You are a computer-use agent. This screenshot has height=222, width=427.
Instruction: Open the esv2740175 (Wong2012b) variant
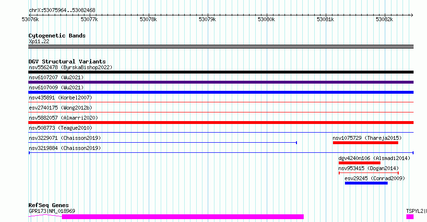[60, 108]
